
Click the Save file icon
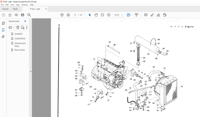tap(4, 15)
